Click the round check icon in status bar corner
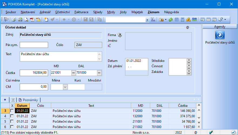 tap(233, 132)
